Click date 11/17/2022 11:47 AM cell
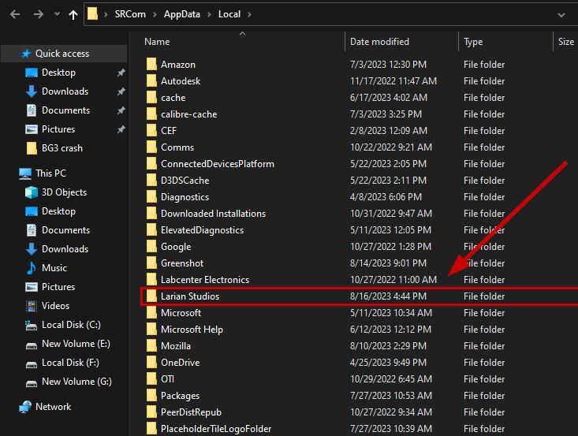 [x=393, y=81]
